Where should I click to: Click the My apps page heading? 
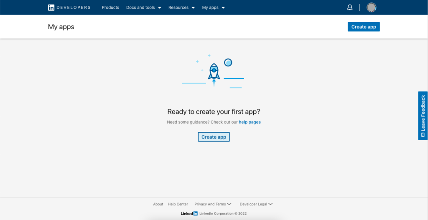click(x=61, y=27)
